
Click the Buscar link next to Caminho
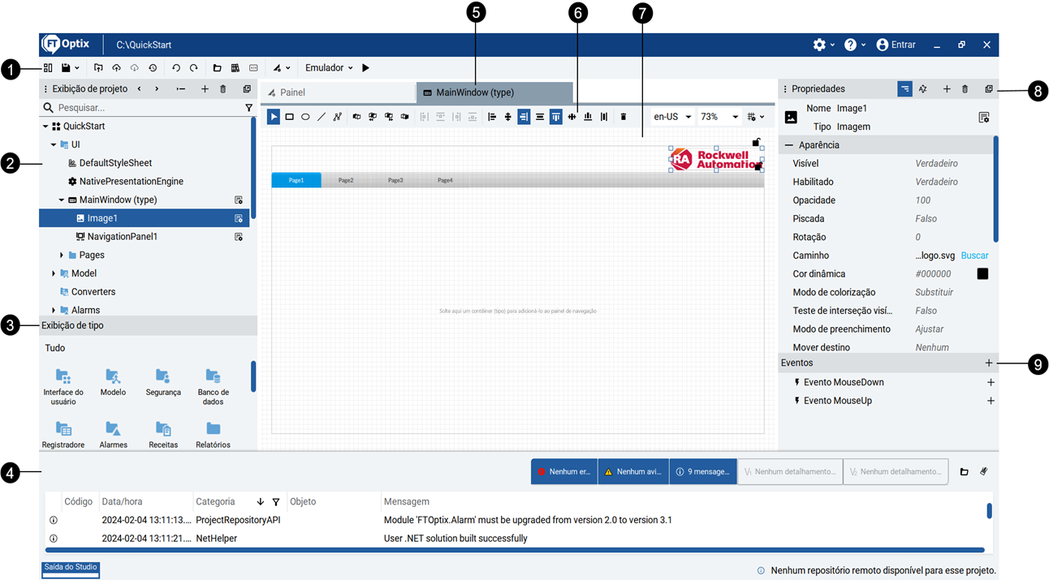[x=973, y=255]
